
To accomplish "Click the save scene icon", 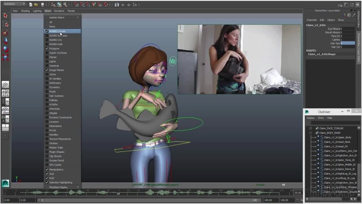I will point(42,4).
